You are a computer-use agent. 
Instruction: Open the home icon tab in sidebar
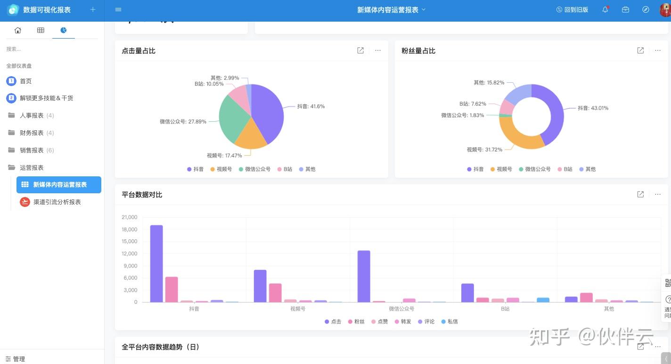point(18,30)
